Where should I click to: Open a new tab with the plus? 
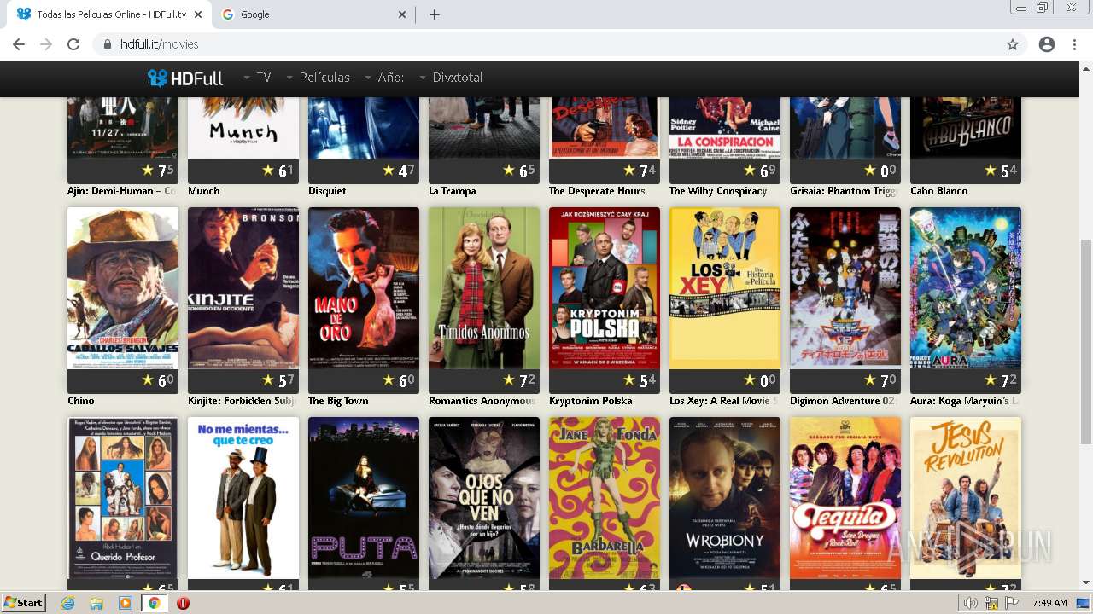[x=435, y=14]
